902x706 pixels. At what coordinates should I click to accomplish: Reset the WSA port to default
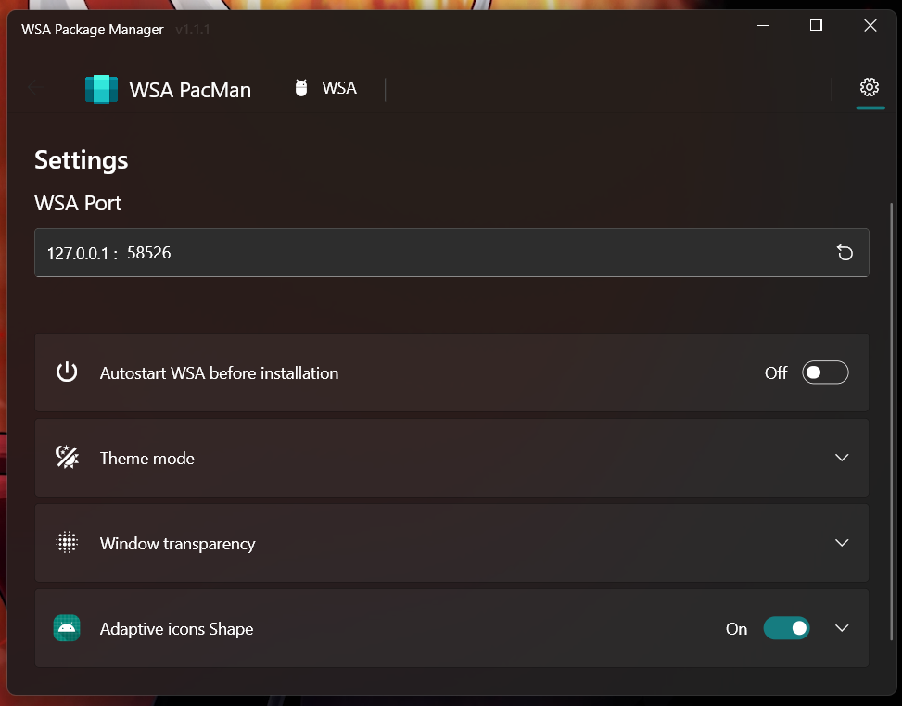pyautogui.click(x=845, y=252)
